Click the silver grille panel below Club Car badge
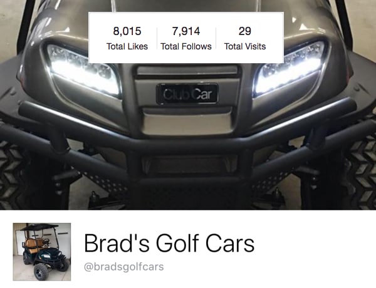376x288 pixels. pos(187,122)
